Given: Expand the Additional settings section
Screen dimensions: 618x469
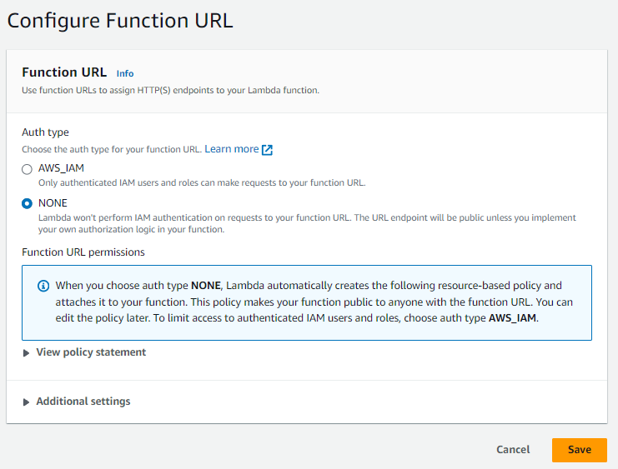Looking at the screenshot, I should pos(83,402).
